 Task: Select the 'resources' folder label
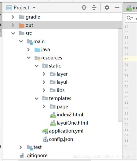(x=52, y=58)
